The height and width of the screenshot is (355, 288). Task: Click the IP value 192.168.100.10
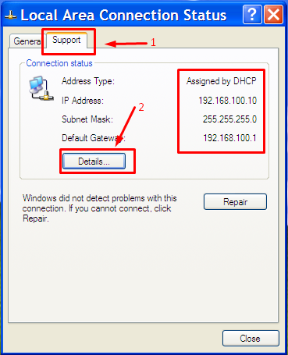[228, 101]
